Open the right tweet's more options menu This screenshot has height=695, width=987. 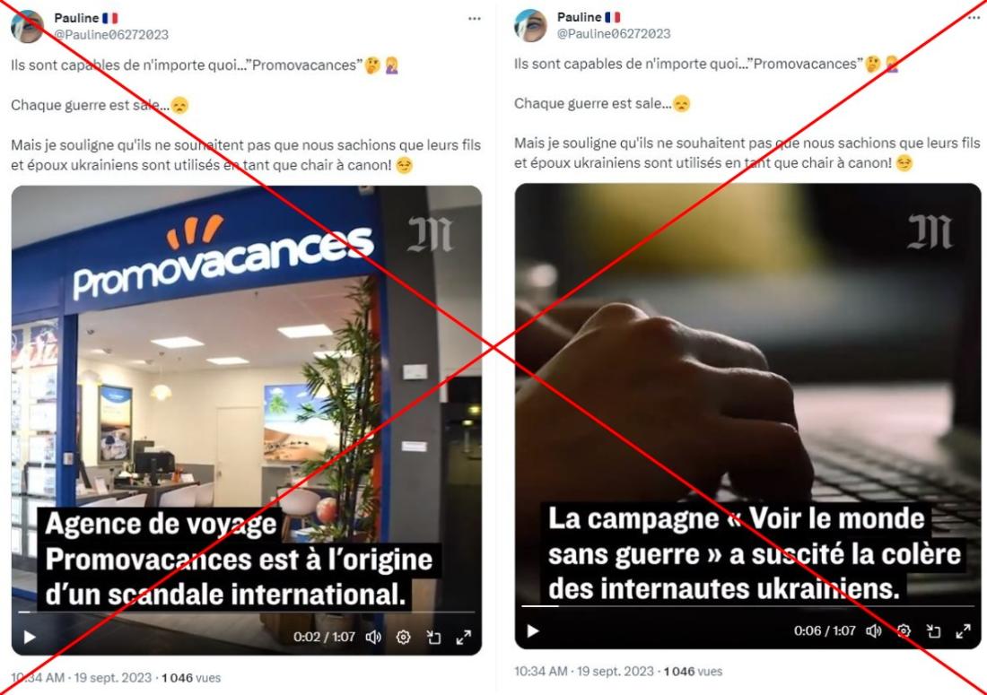[974, 18]
